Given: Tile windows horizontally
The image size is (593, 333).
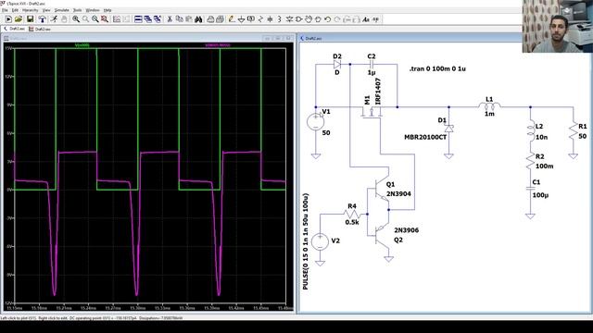Looking at the screenshot, I should tap(138, 18).
